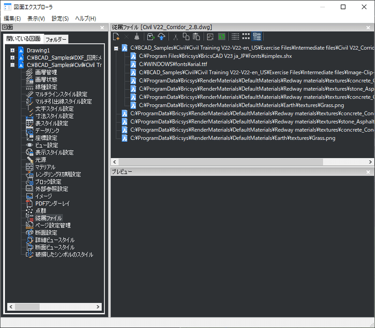Select マテリアル in the drawing tree
The width and height of the screenshot is (375, 328).
point(45,167)
